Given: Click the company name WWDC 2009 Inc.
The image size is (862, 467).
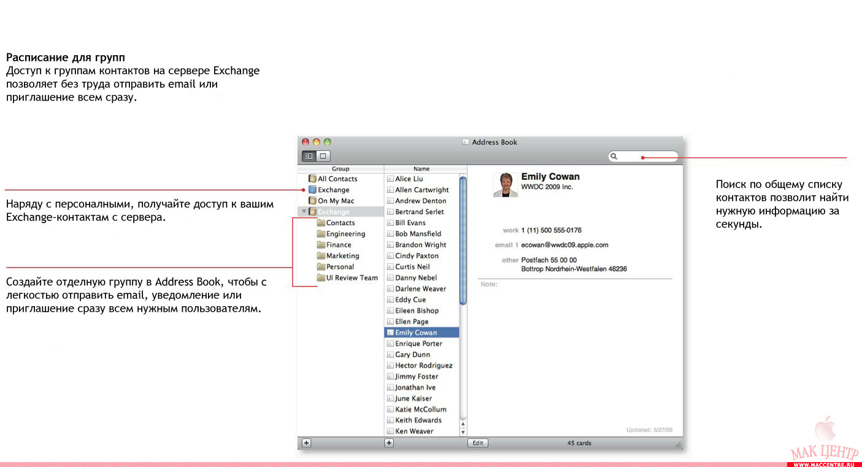Looking at the screenshot, I should coord(547,187).
